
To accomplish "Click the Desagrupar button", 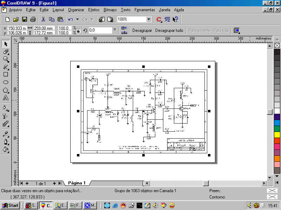I will point(142,30).
